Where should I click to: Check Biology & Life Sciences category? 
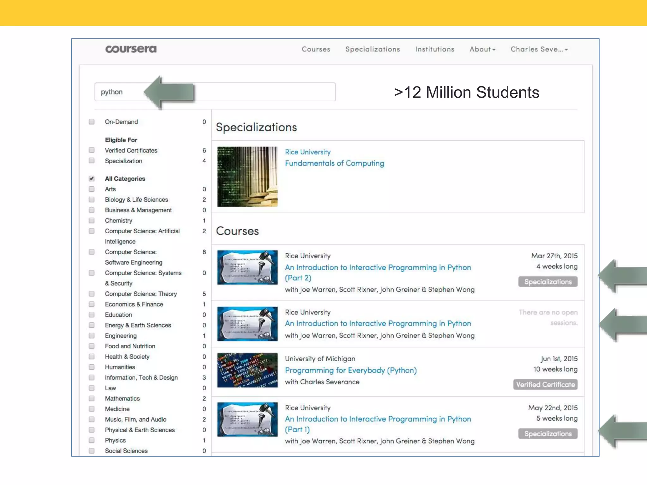92,199
